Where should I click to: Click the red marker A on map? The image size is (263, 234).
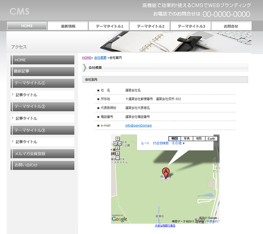point(166,172)
